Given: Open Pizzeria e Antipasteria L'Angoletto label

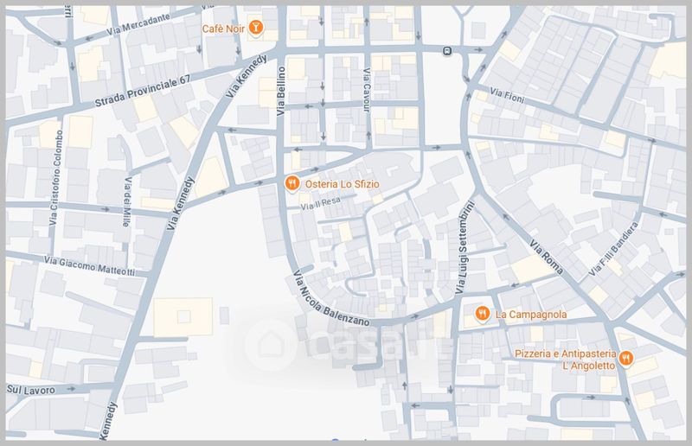Looking at the screenshot, I should (564, 360).
